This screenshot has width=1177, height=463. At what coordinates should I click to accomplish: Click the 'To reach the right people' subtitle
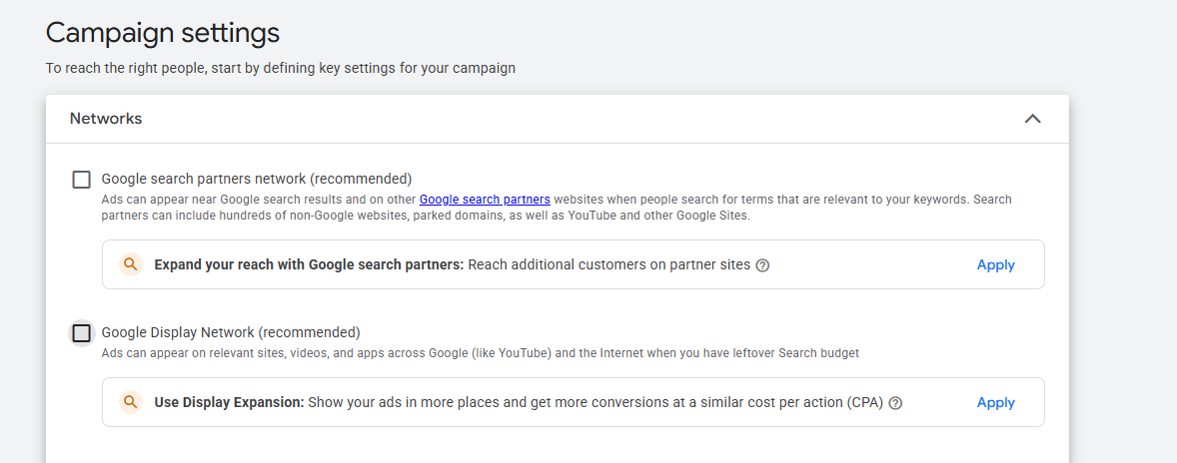coord(281,69)
